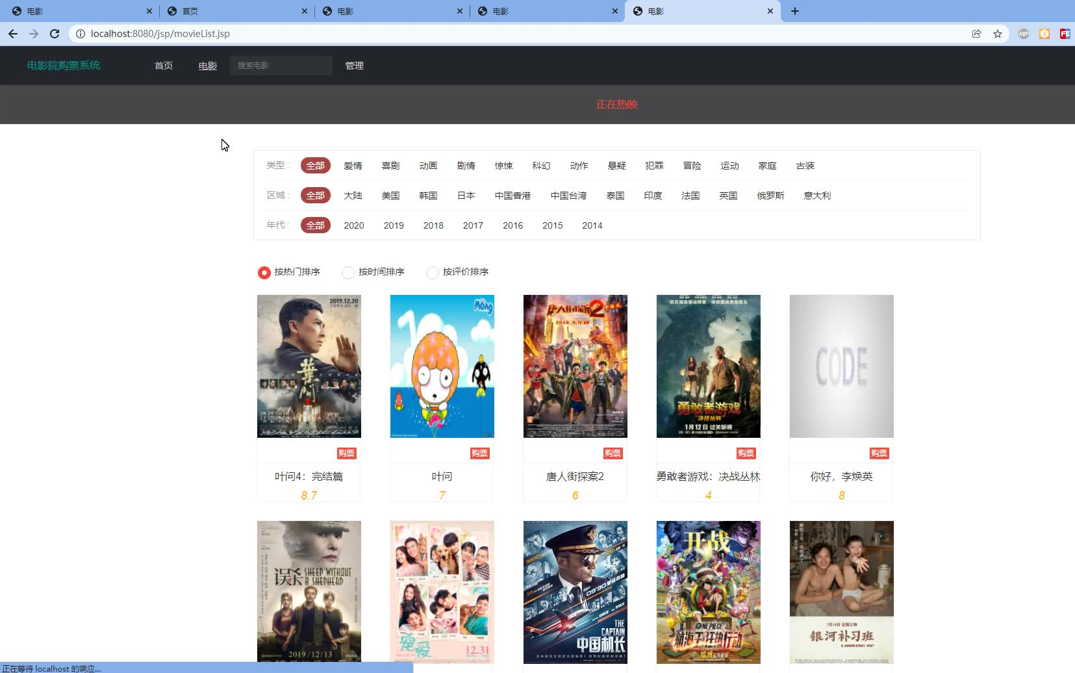Screen dimensions: 1075x673
Task: Filter by 古装 genre
Action: (805, 166)
